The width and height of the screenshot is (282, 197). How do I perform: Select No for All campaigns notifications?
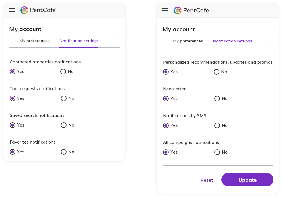(217, 152)
